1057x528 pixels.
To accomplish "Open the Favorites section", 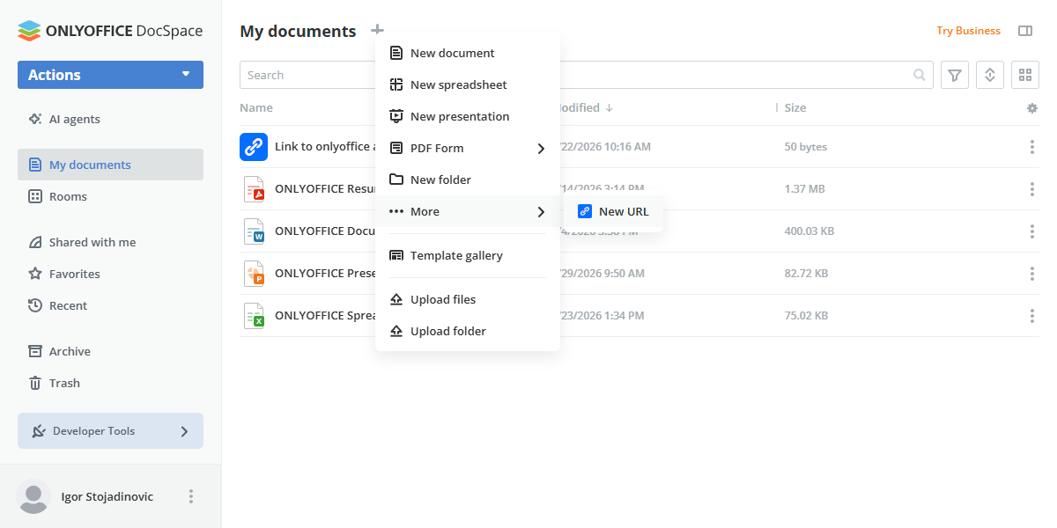I will click(x=110, y=274).
